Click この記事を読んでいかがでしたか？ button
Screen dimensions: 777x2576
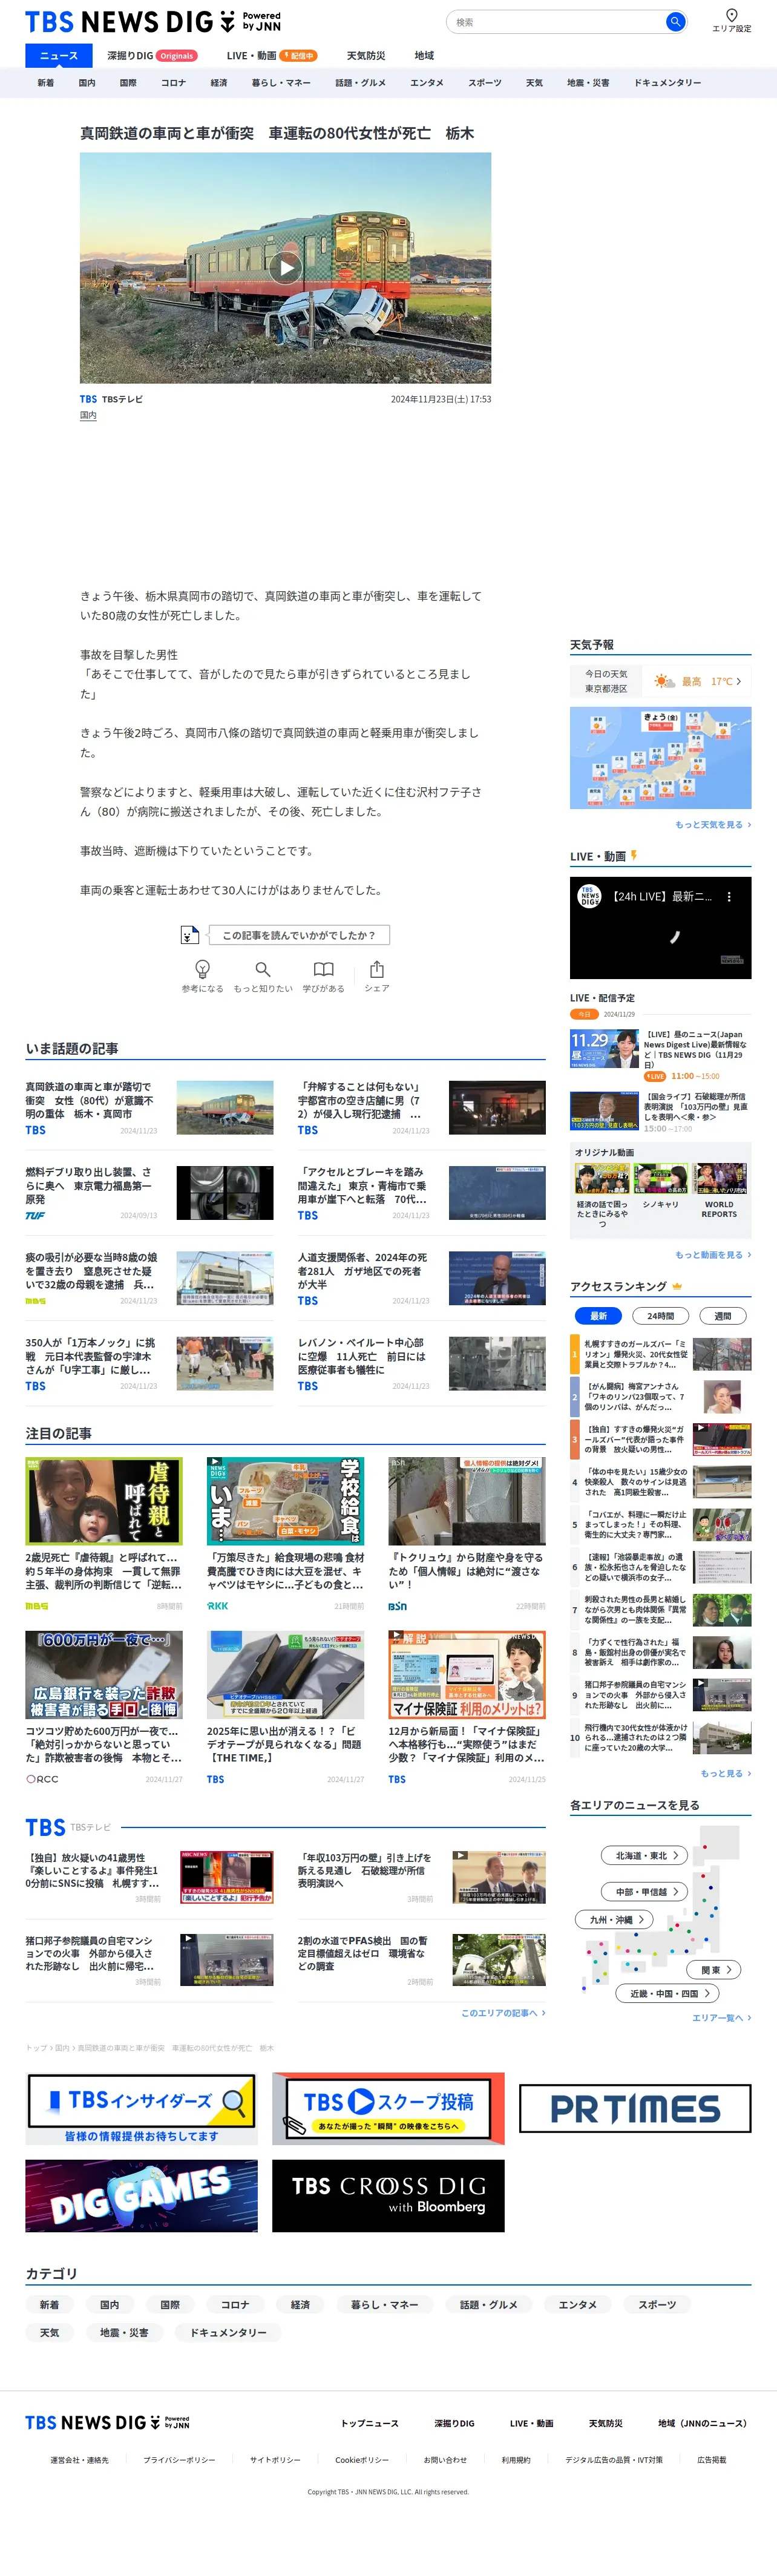coord(299,935)
